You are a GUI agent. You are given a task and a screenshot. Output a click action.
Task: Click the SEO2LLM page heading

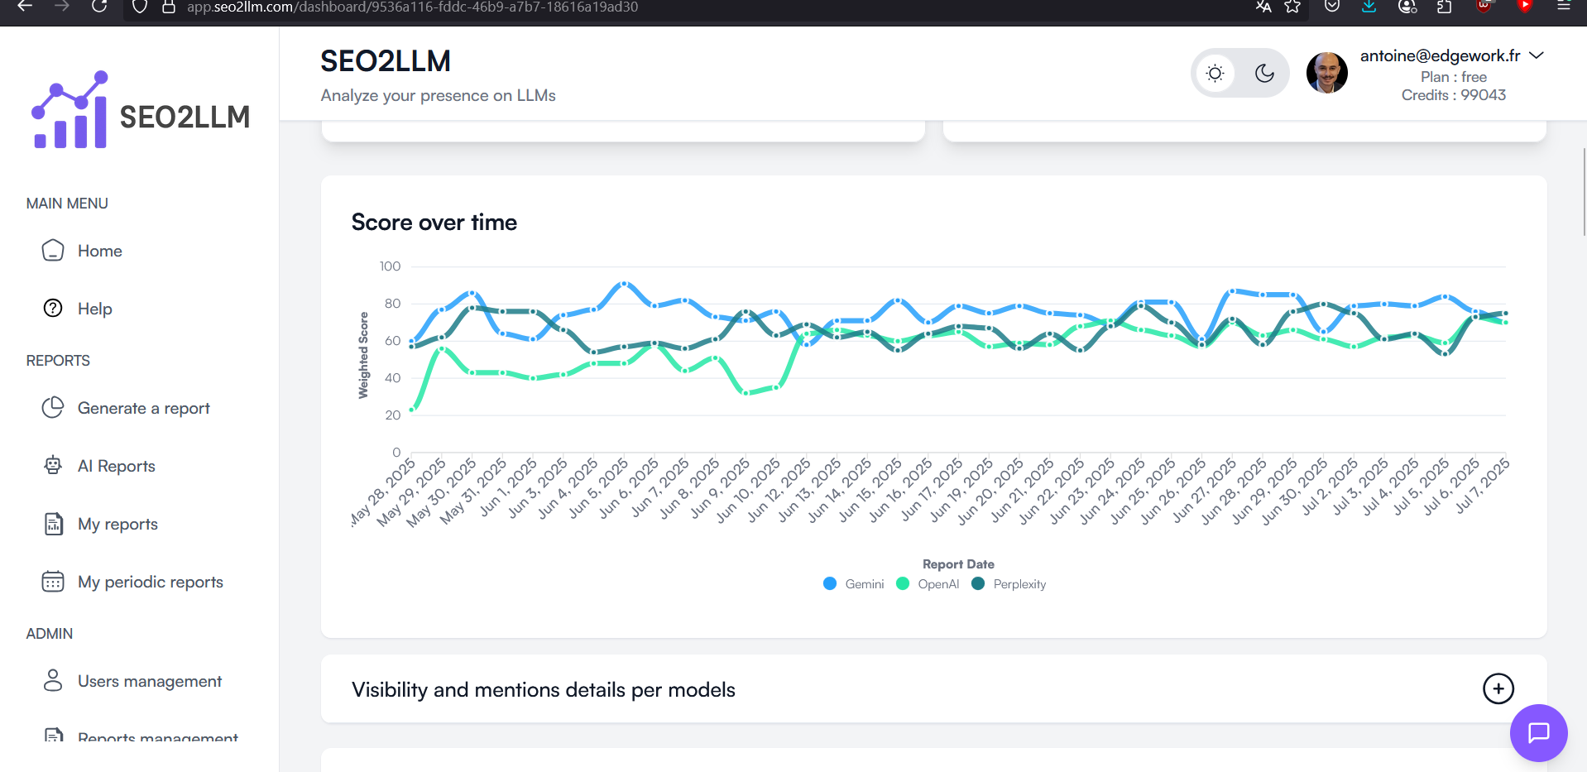[x=386, y=61]
